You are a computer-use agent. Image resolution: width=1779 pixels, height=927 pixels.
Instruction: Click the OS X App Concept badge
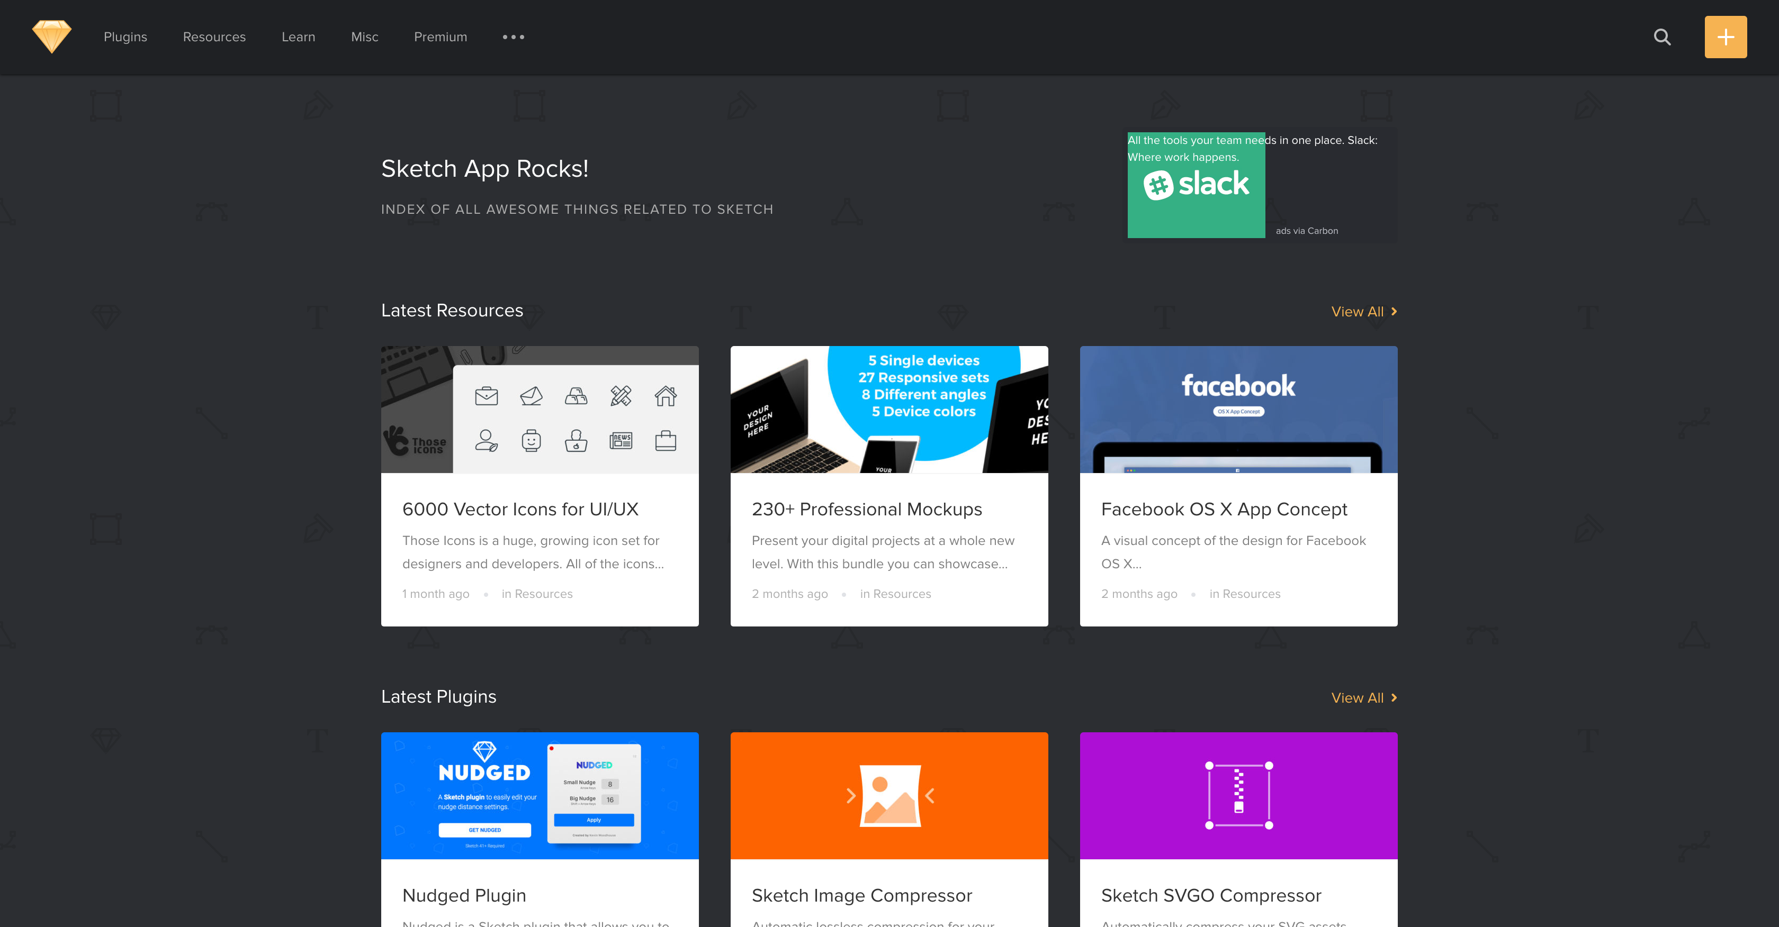(x=1238, y=412)
